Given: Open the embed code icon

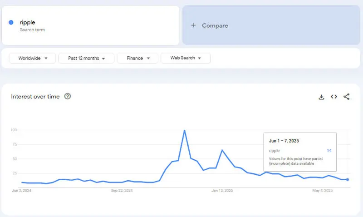Looking at the screenshot, I should (334, 97).
